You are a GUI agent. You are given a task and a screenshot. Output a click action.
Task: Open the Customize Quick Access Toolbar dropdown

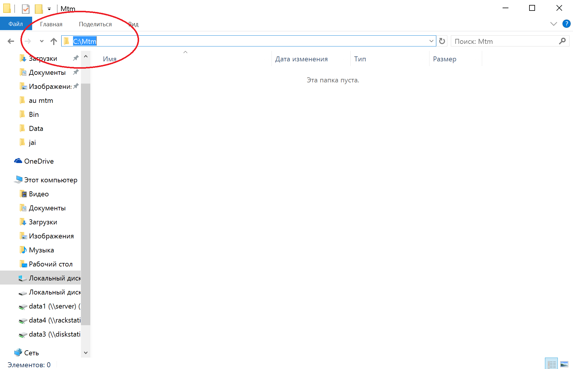tap(49, 9)
